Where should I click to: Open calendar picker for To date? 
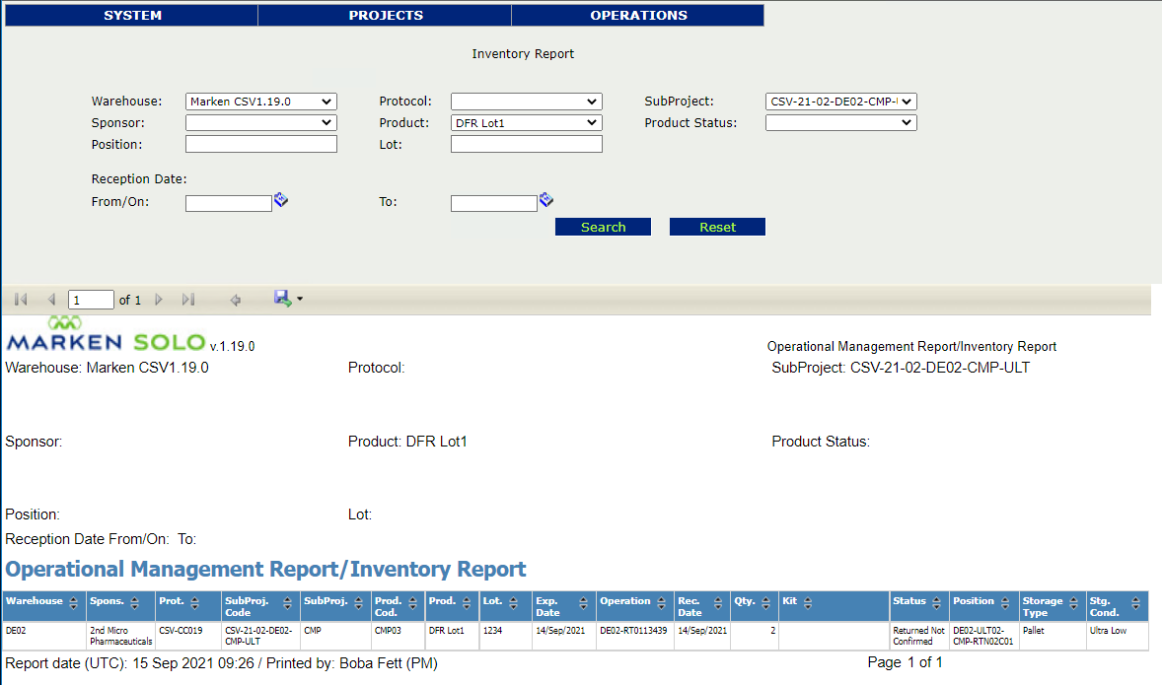click(546, 200)
